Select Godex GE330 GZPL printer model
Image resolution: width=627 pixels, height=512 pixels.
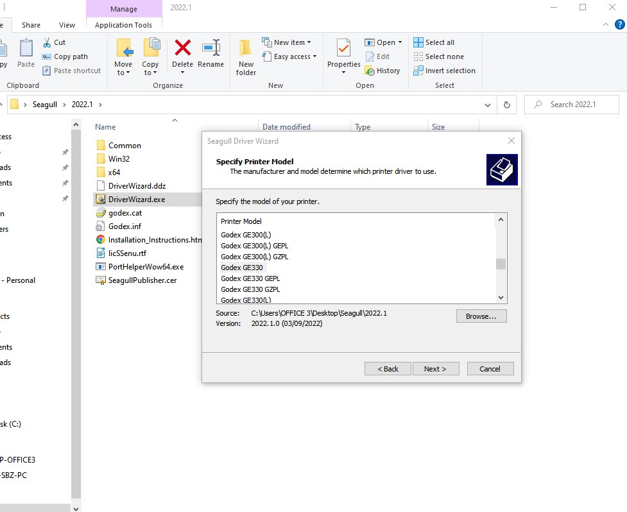tap(250, 289)
